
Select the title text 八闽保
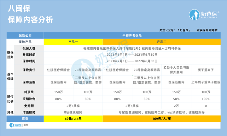19,9
